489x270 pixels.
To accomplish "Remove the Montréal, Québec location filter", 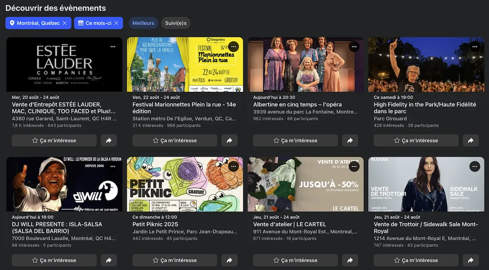I will [64, 23].
